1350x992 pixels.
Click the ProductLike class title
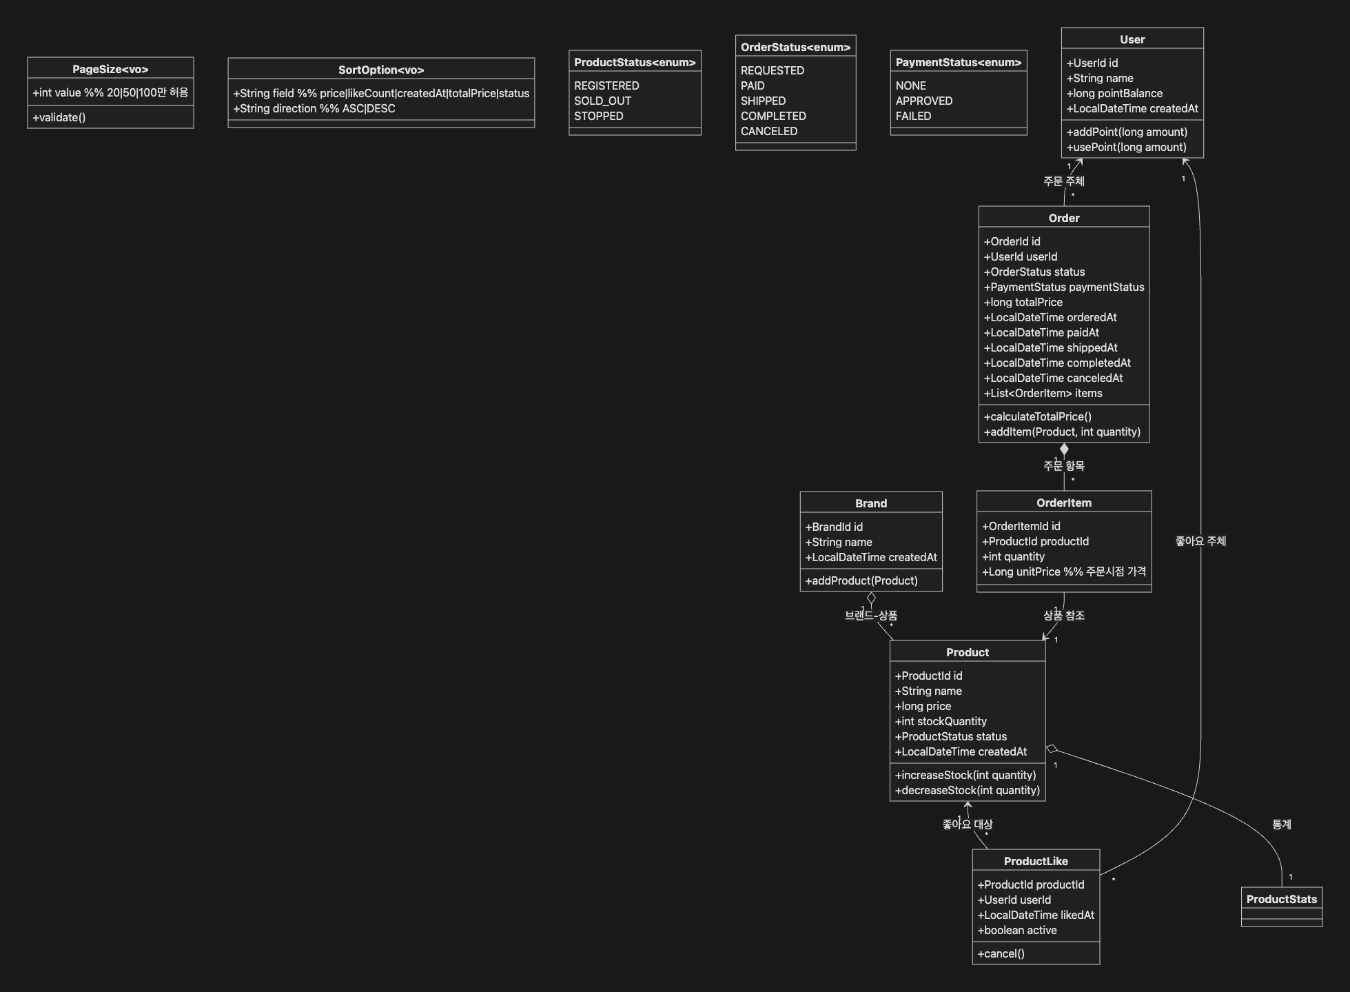pyautogui.click(x=1035, y=861)
